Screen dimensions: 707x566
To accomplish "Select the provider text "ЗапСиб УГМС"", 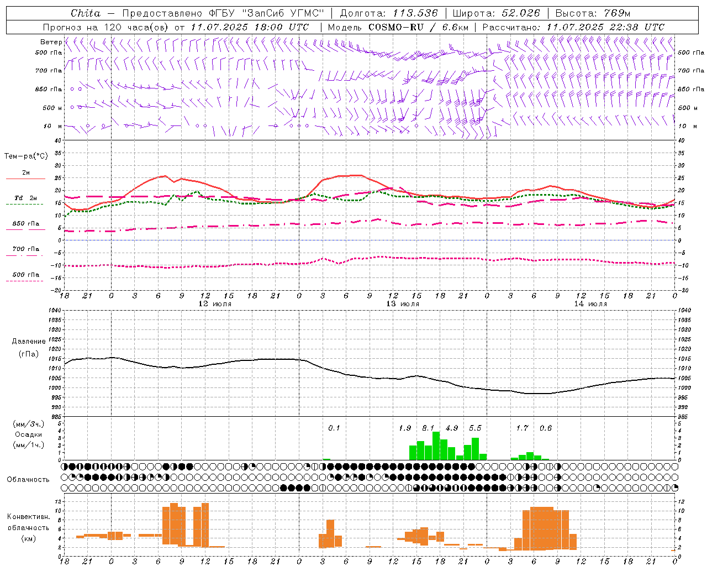I will (x=283, y=13).
